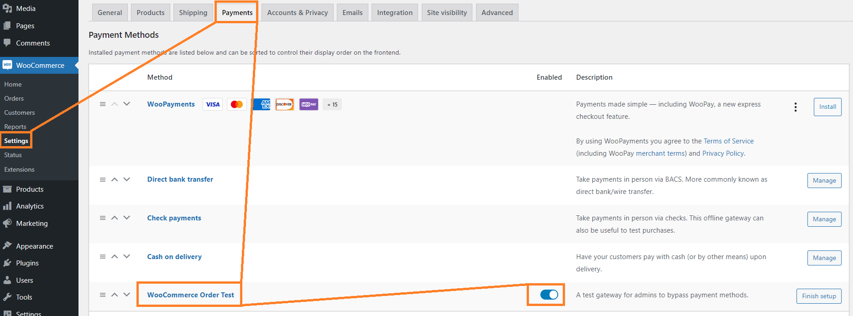853x316 pixels.
Task: Open the Accounts & Privacy tab
Action: click(298, 12)
